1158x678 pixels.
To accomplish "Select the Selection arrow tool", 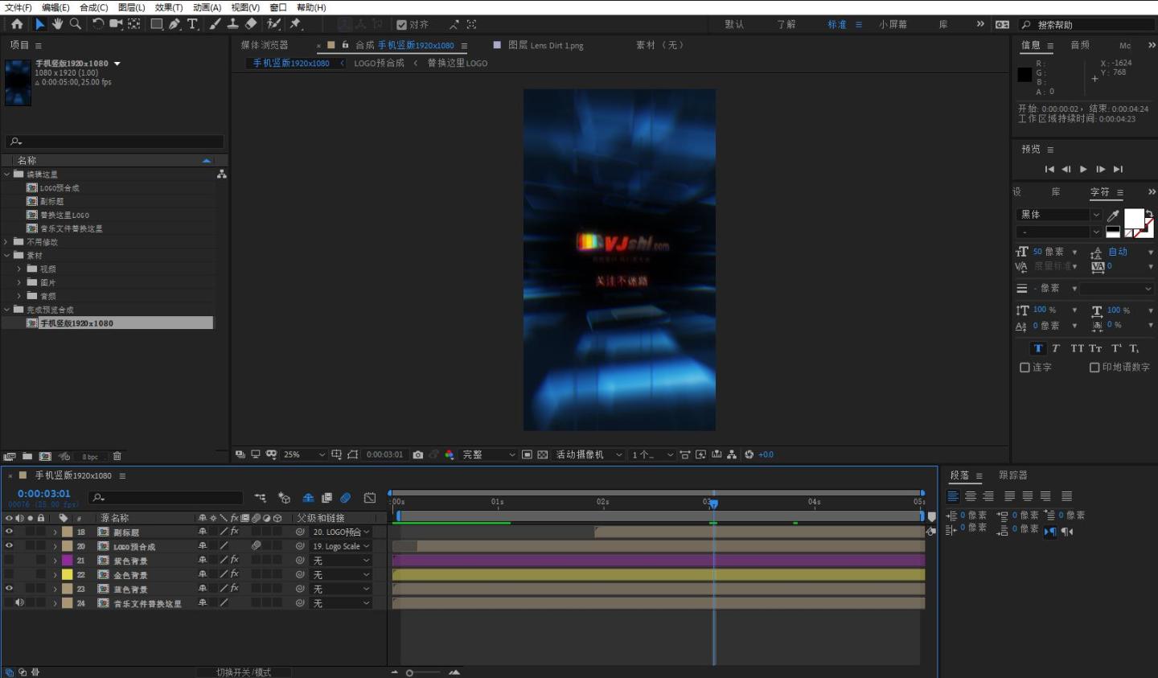I will click(39, 24).
